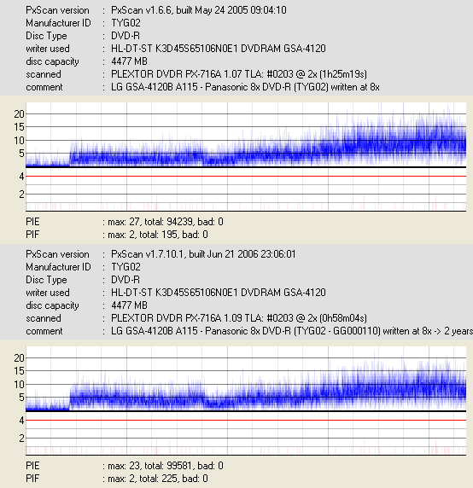Click scanned entry with 0h58m04s duration

239,318
